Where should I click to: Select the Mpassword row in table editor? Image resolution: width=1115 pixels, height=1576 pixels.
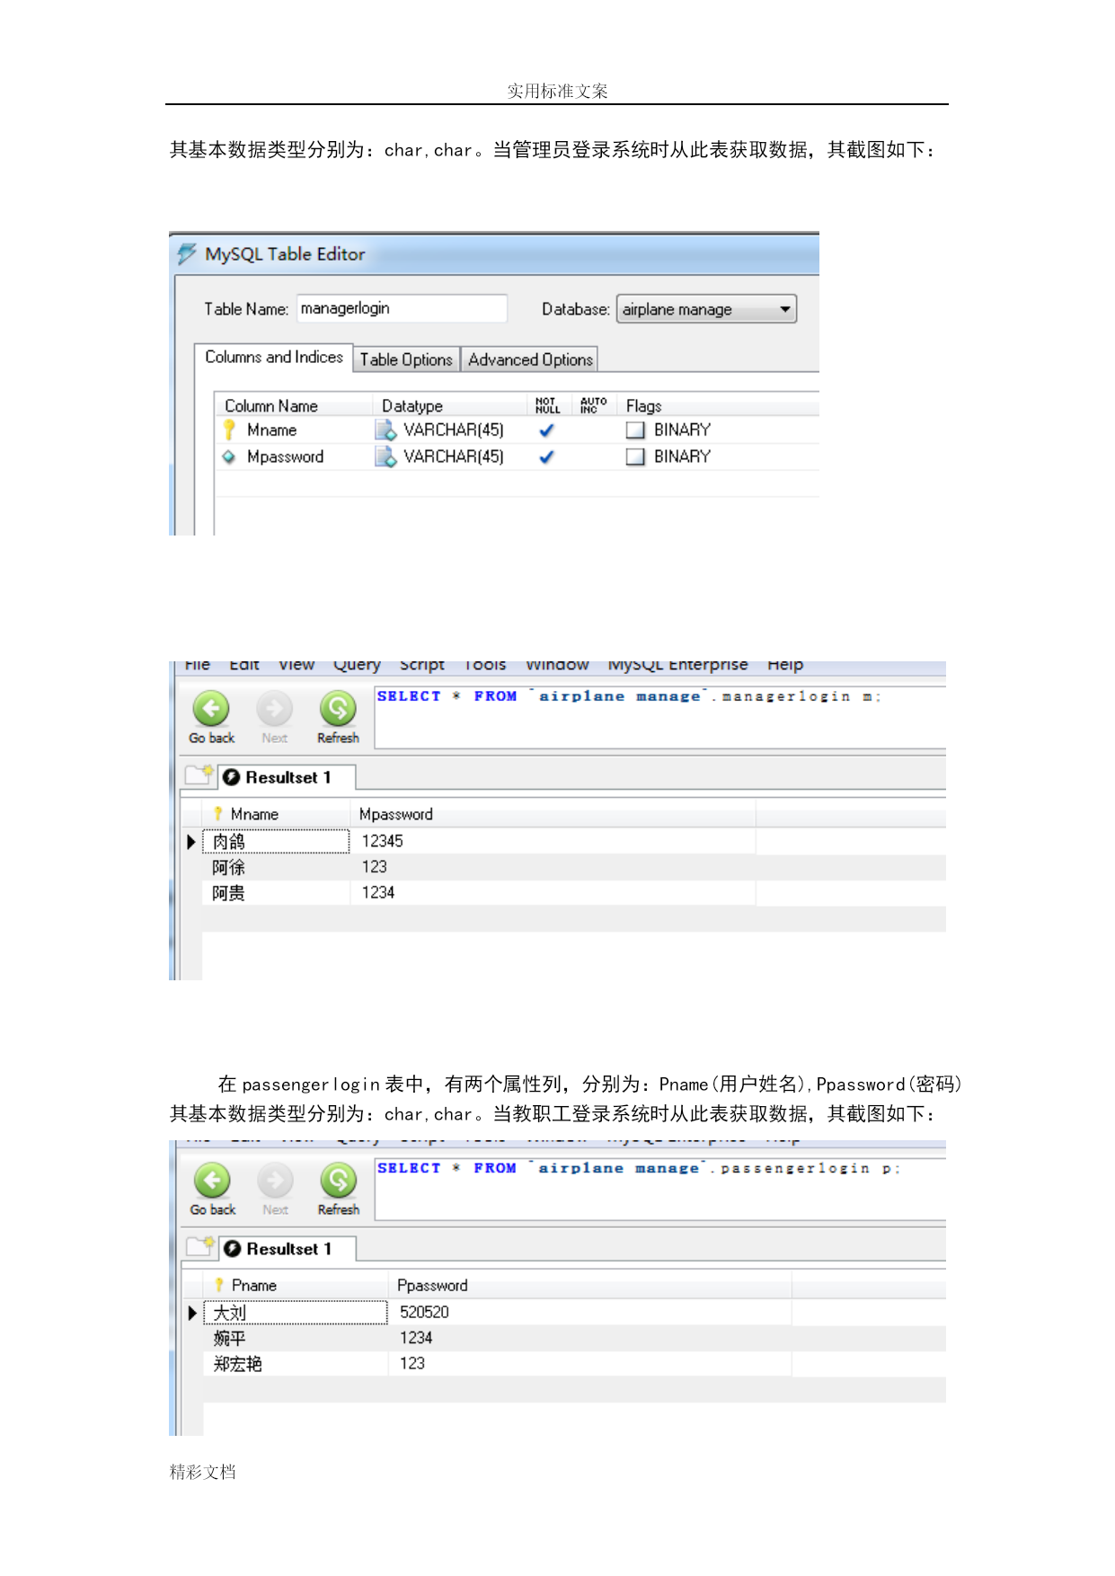517,456
